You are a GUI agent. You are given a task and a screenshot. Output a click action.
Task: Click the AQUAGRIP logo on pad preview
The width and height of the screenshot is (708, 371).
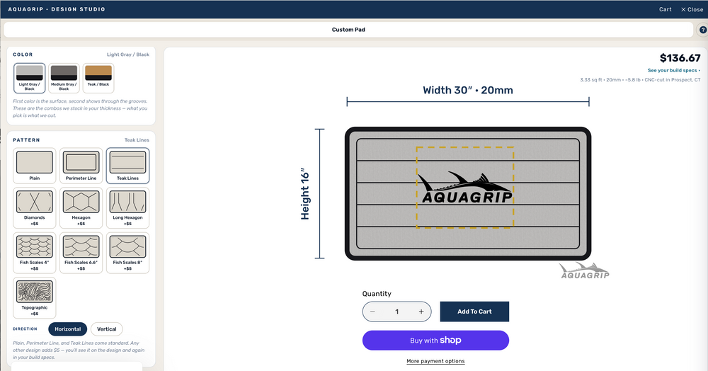(465, 188)
